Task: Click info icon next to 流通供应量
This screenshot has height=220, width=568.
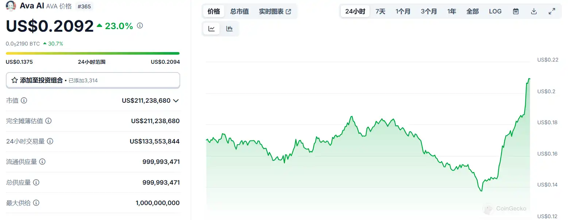Action: 42,162
